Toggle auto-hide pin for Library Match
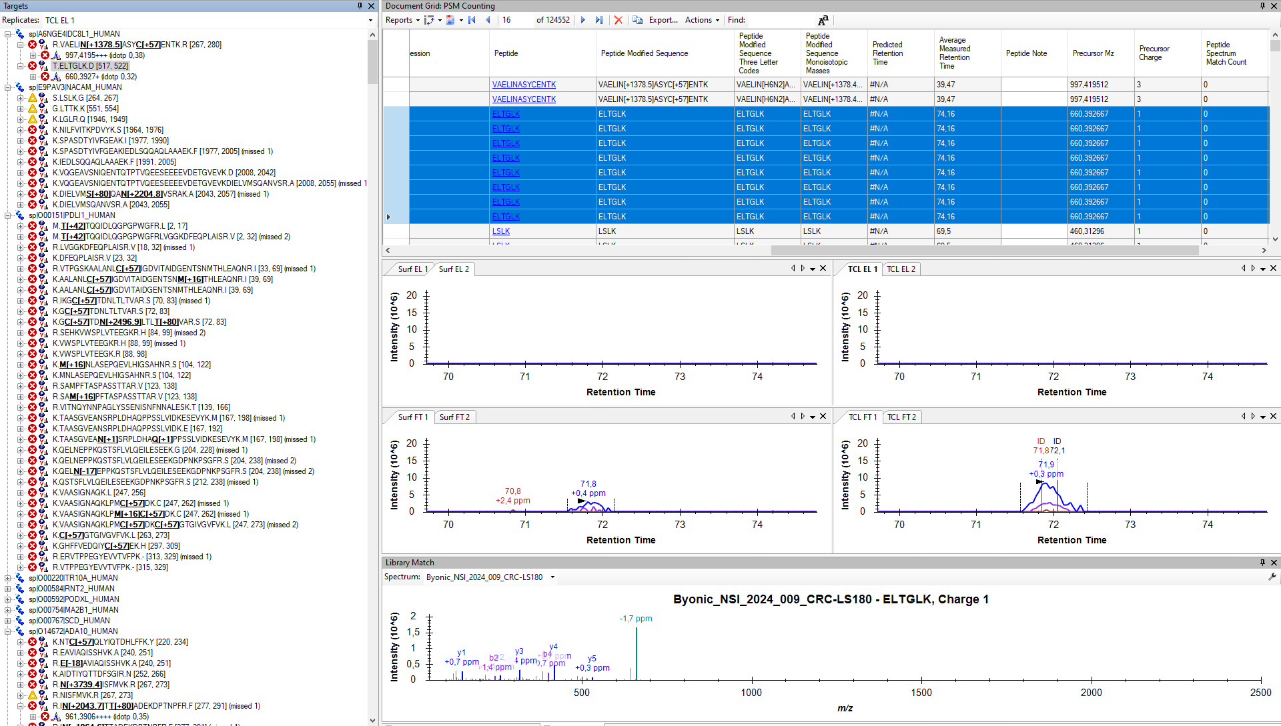1281x726 pixels. point(1262,563)
